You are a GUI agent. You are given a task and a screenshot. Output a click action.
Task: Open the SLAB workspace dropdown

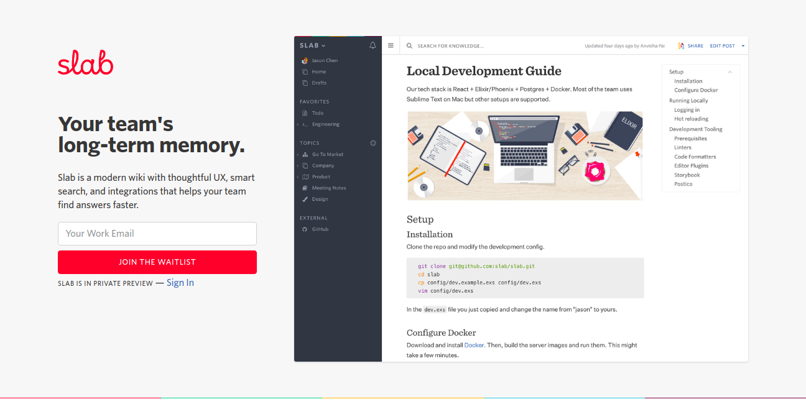pos(313,45)
